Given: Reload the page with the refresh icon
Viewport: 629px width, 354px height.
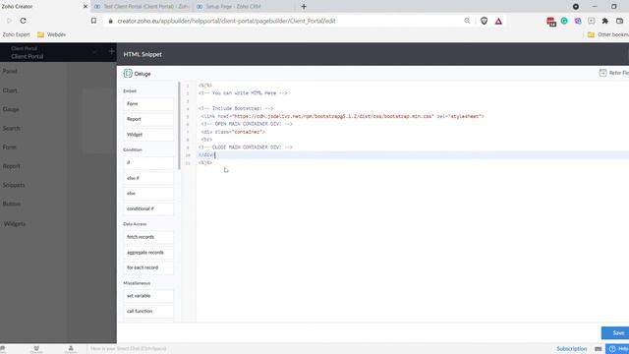Looking at the screenshot, I should pos(24,21).
